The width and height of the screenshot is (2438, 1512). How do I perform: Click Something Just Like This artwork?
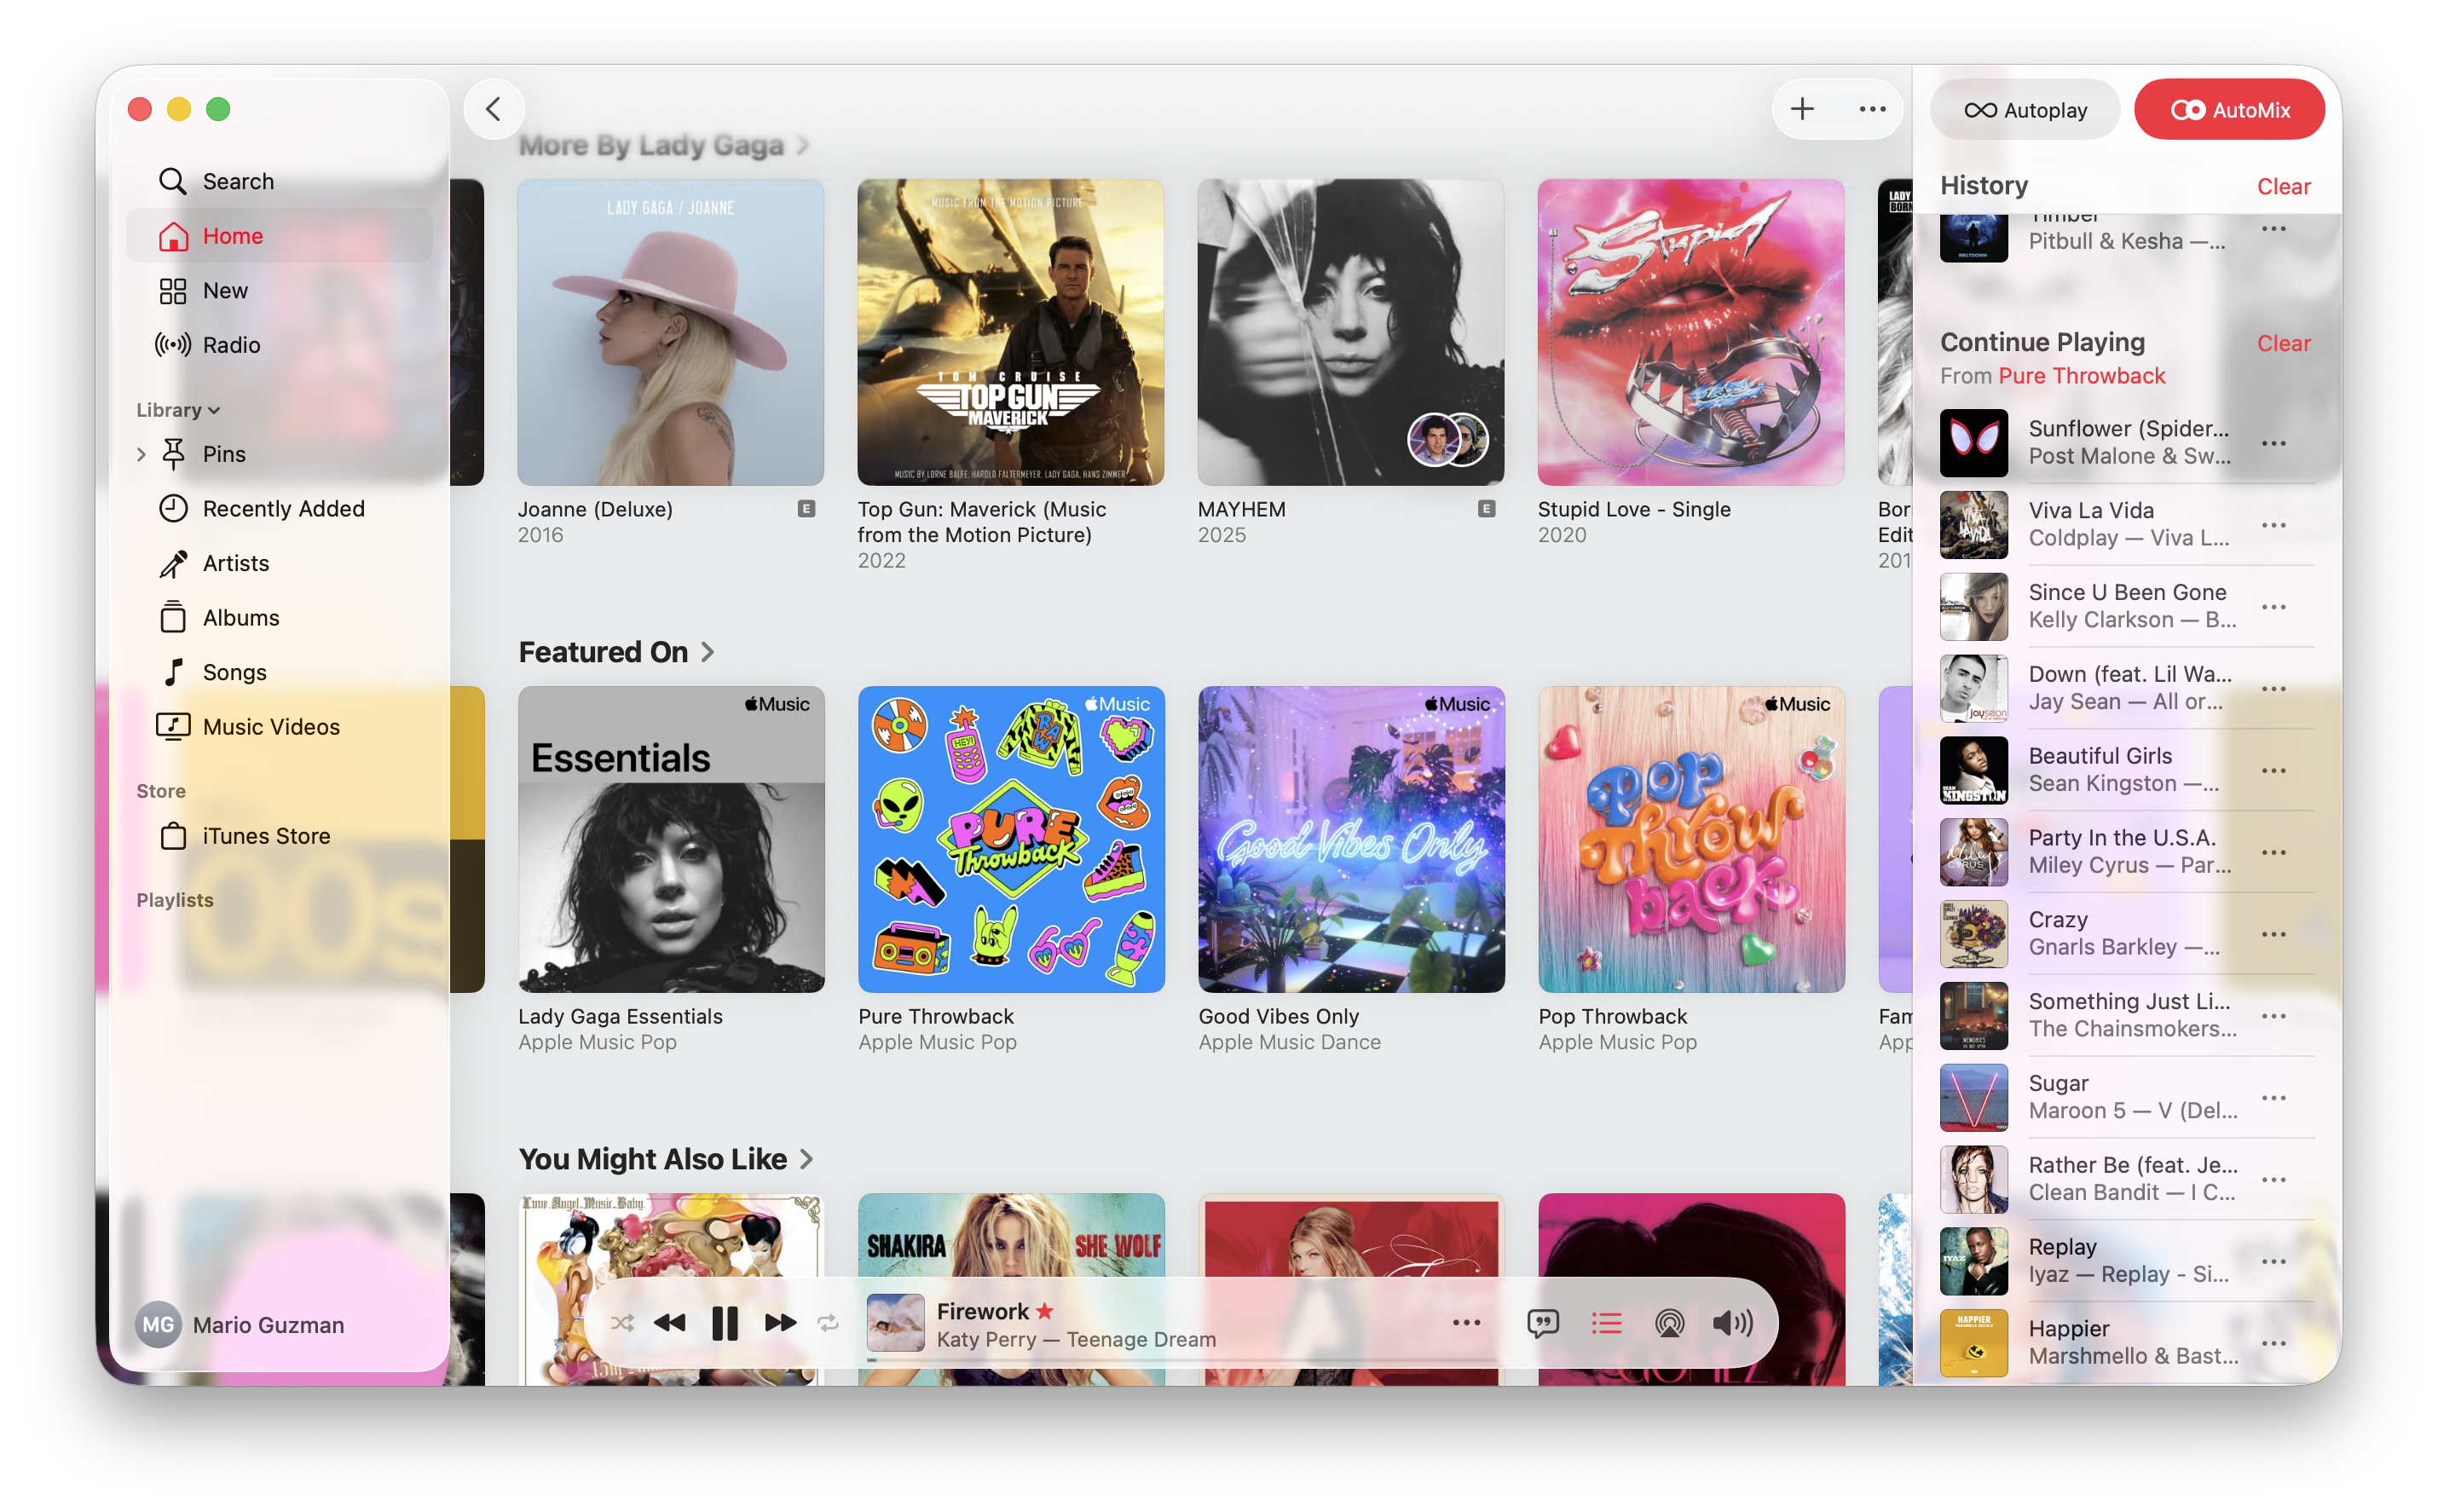1973,1016
